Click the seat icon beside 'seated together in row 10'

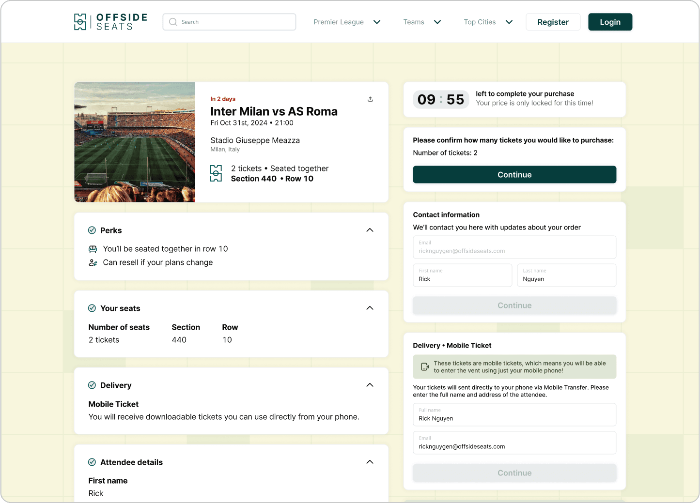point(93,249)
